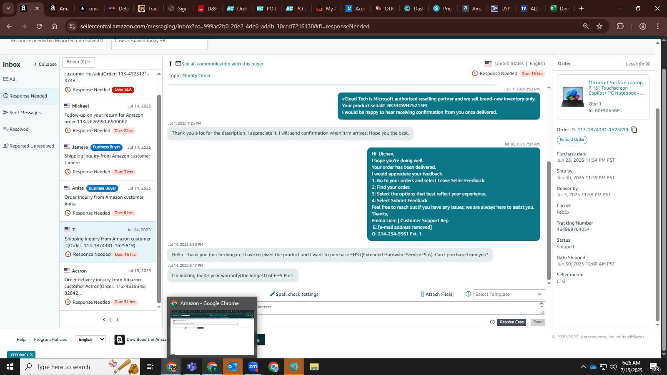Open Actron's order delivery inquiry conversation

pos(108,287)
